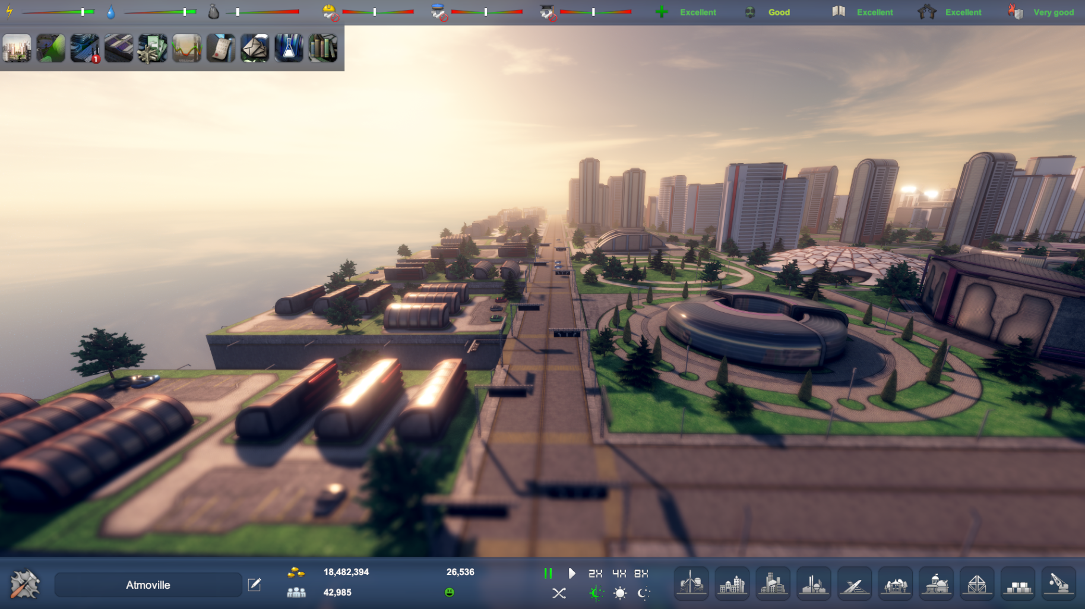
Task: Open the roads and bridges build menu
Action: coord(855,584)
